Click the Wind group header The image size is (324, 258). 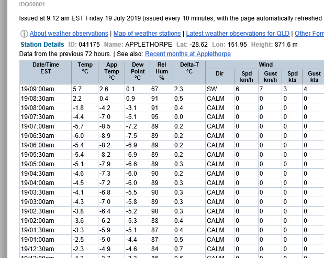[x=265, y=64]
